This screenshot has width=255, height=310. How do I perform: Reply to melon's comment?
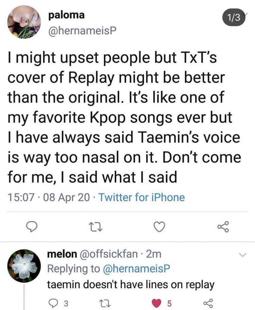(x=53, y=303)
